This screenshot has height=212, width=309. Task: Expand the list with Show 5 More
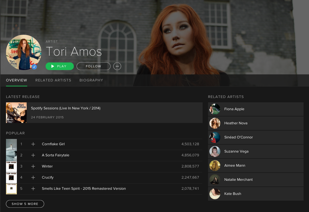point(25,204)
